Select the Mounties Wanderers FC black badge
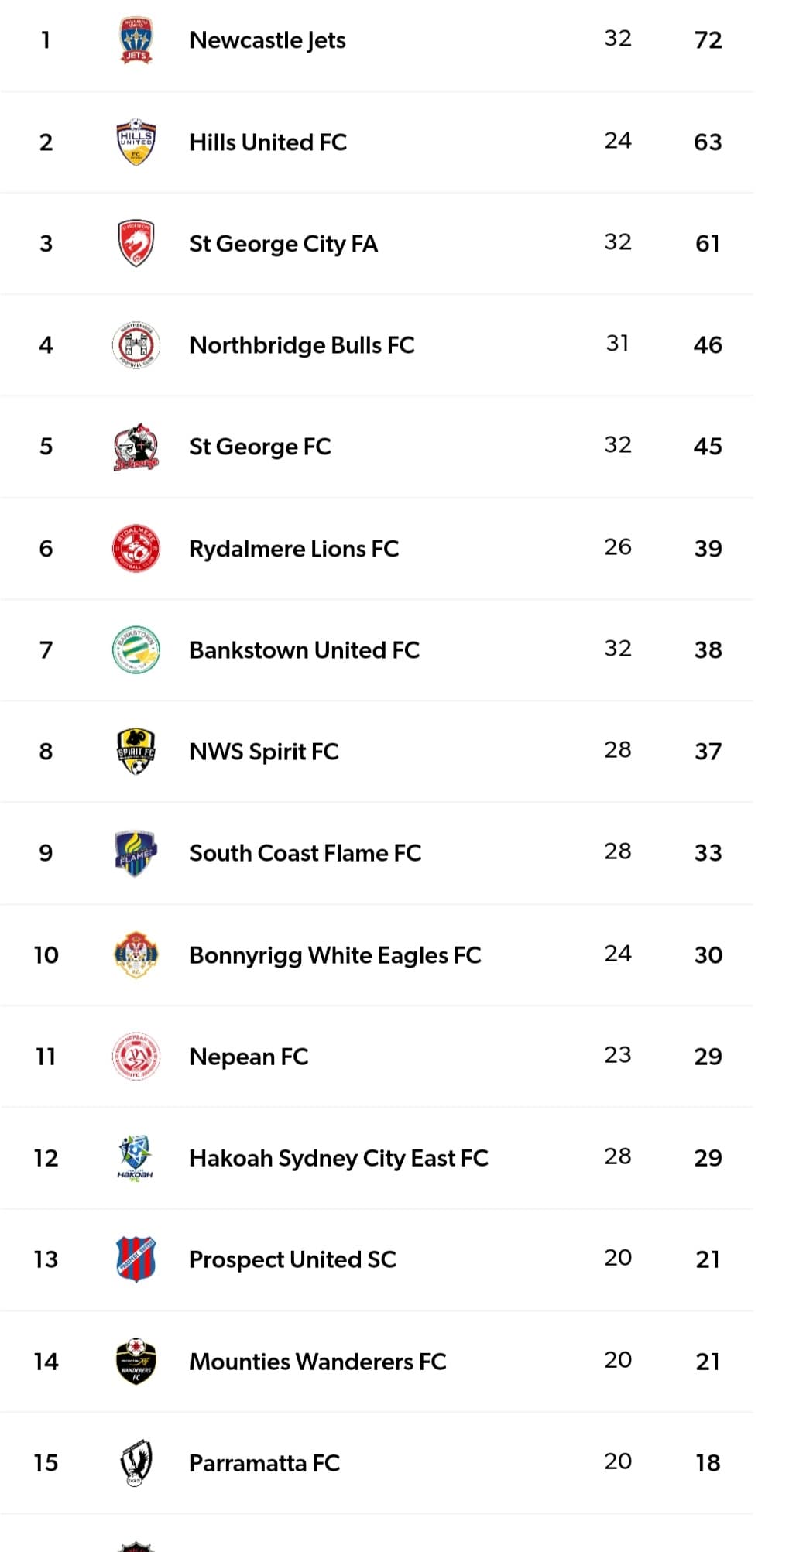 136,1362
